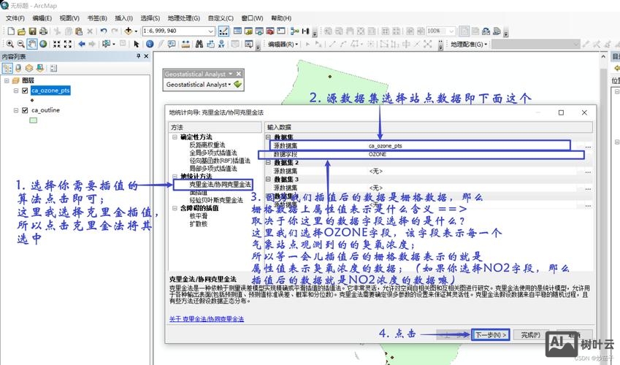Collapse the 确定性方法 tree group

pos(175,137)
